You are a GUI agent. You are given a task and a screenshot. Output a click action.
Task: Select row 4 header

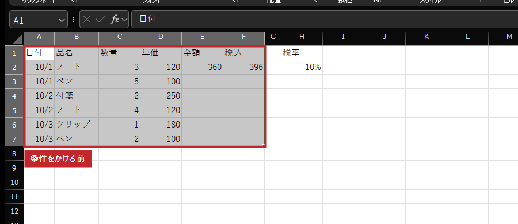coord(14,96)
